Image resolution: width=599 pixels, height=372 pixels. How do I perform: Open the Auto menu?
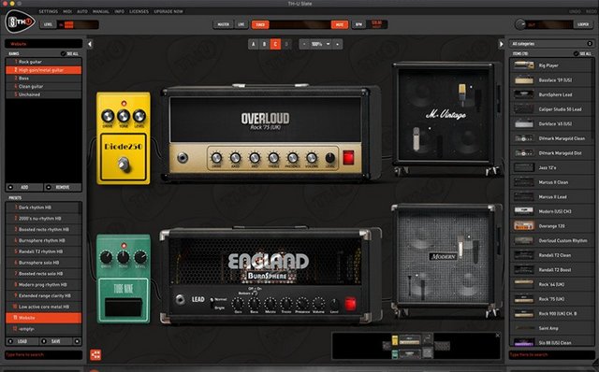[x=82, y=11]
